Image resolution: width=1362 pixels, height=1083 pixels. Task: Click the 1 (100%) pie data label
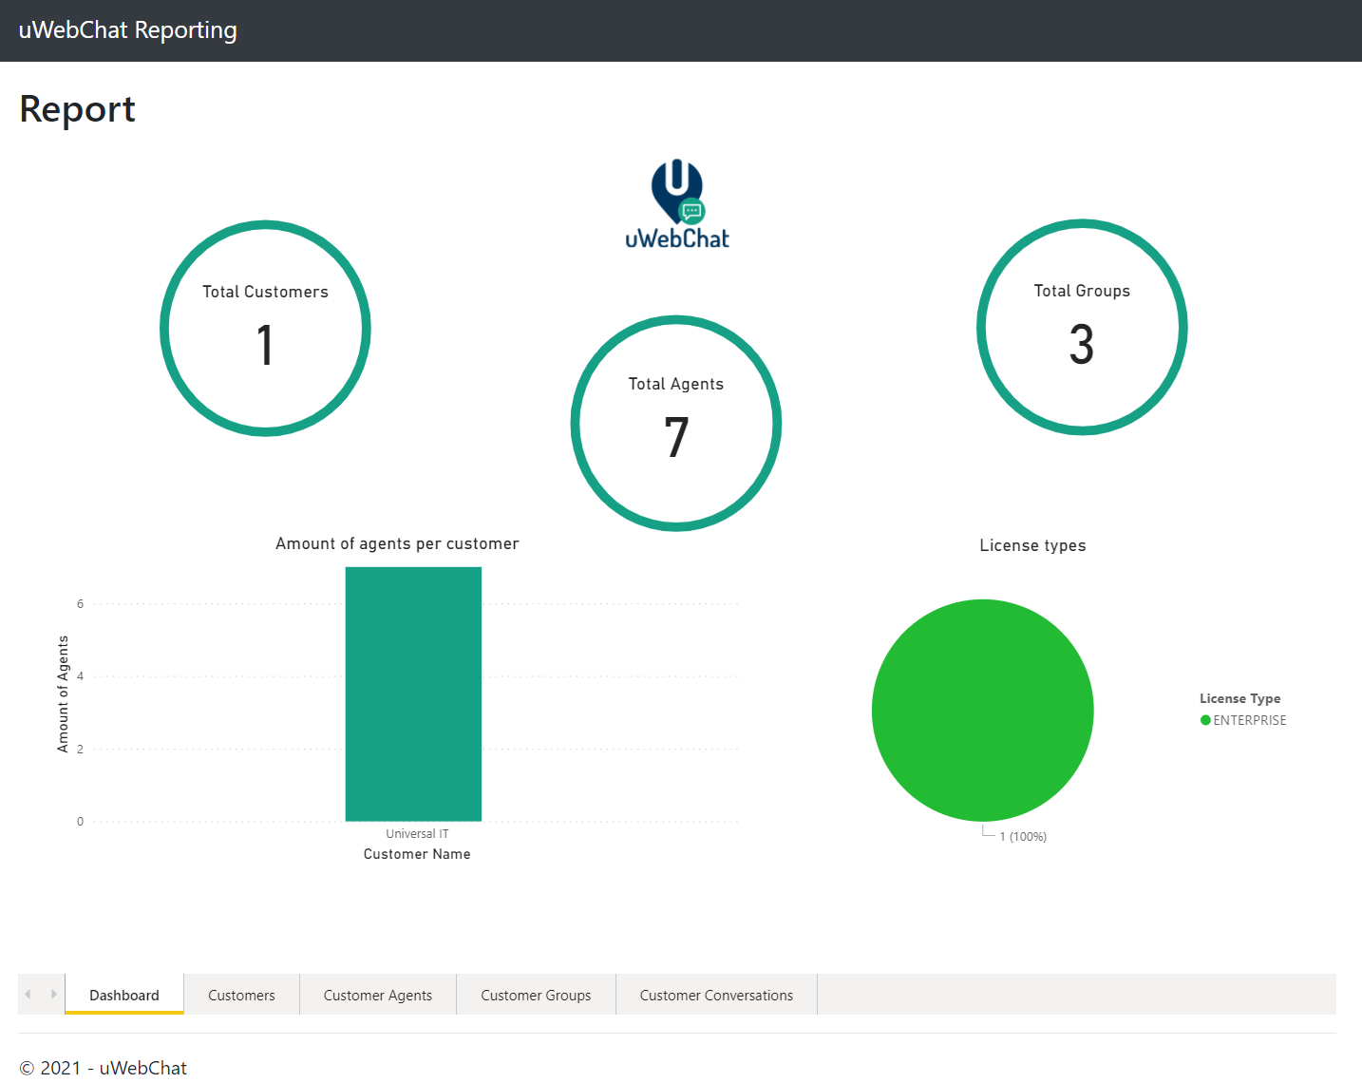[x=1023, y=837]
